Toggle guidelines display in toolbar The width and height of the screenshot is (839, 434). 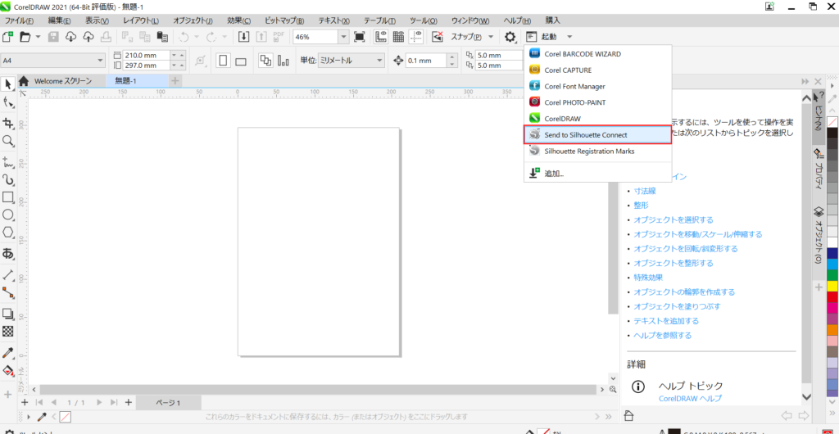pos(415,36)
